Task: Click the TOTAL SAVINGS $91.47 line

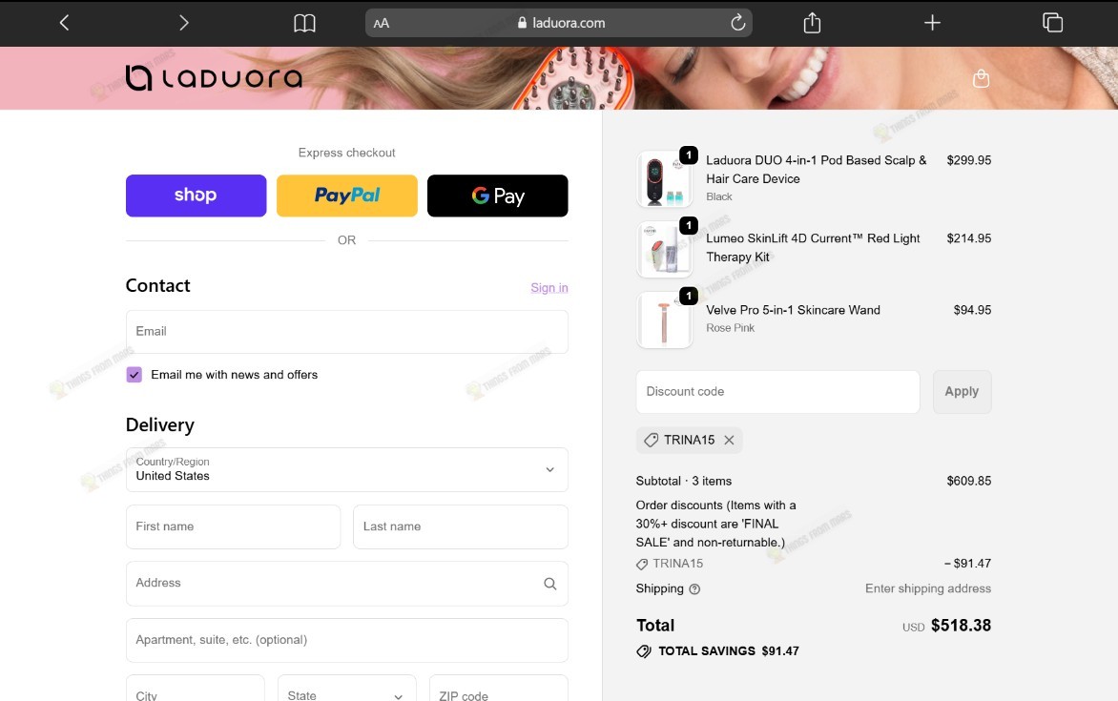Action: (718, 651)
